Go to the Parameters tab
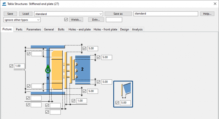 point(34,29)
